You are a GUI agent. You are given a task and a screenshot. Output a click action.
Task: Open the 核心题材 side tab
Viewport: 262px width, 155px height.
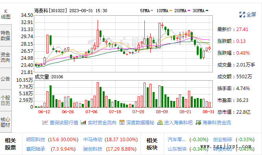click(x=6, y=122)
